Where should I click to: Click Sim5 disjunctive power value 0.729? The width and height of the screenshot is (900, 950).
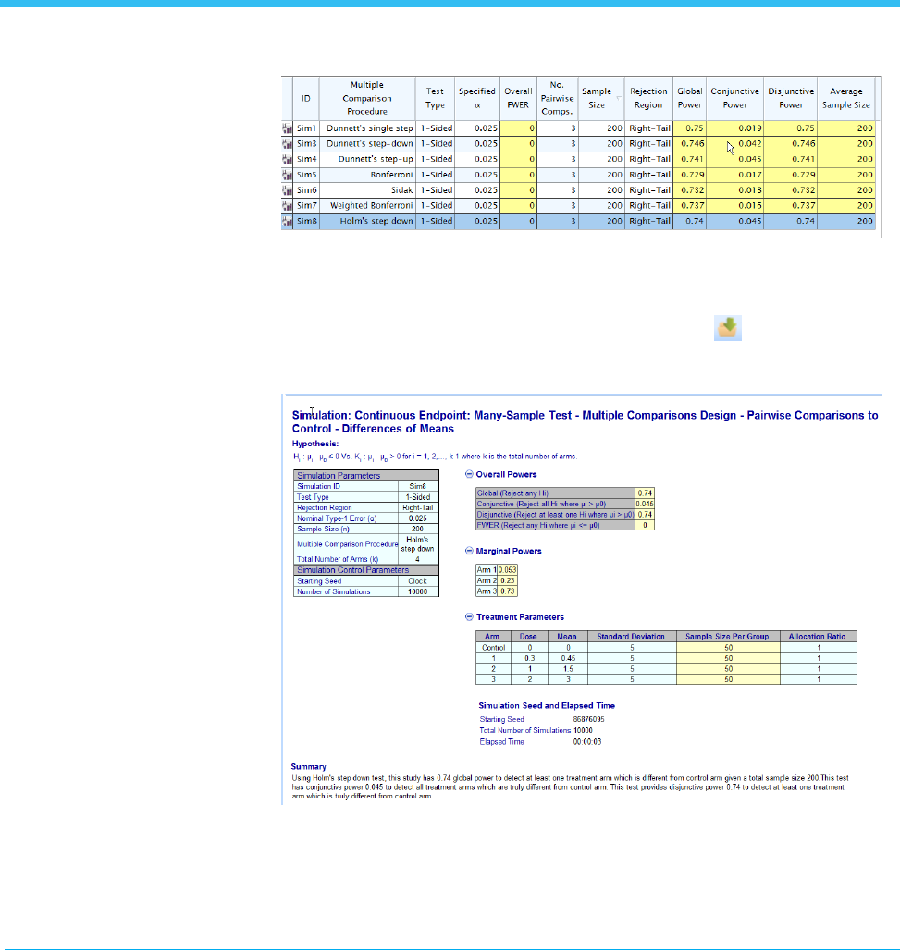point(790,175)
